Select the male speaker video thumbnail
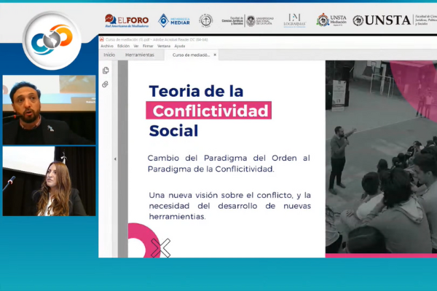 48,109
